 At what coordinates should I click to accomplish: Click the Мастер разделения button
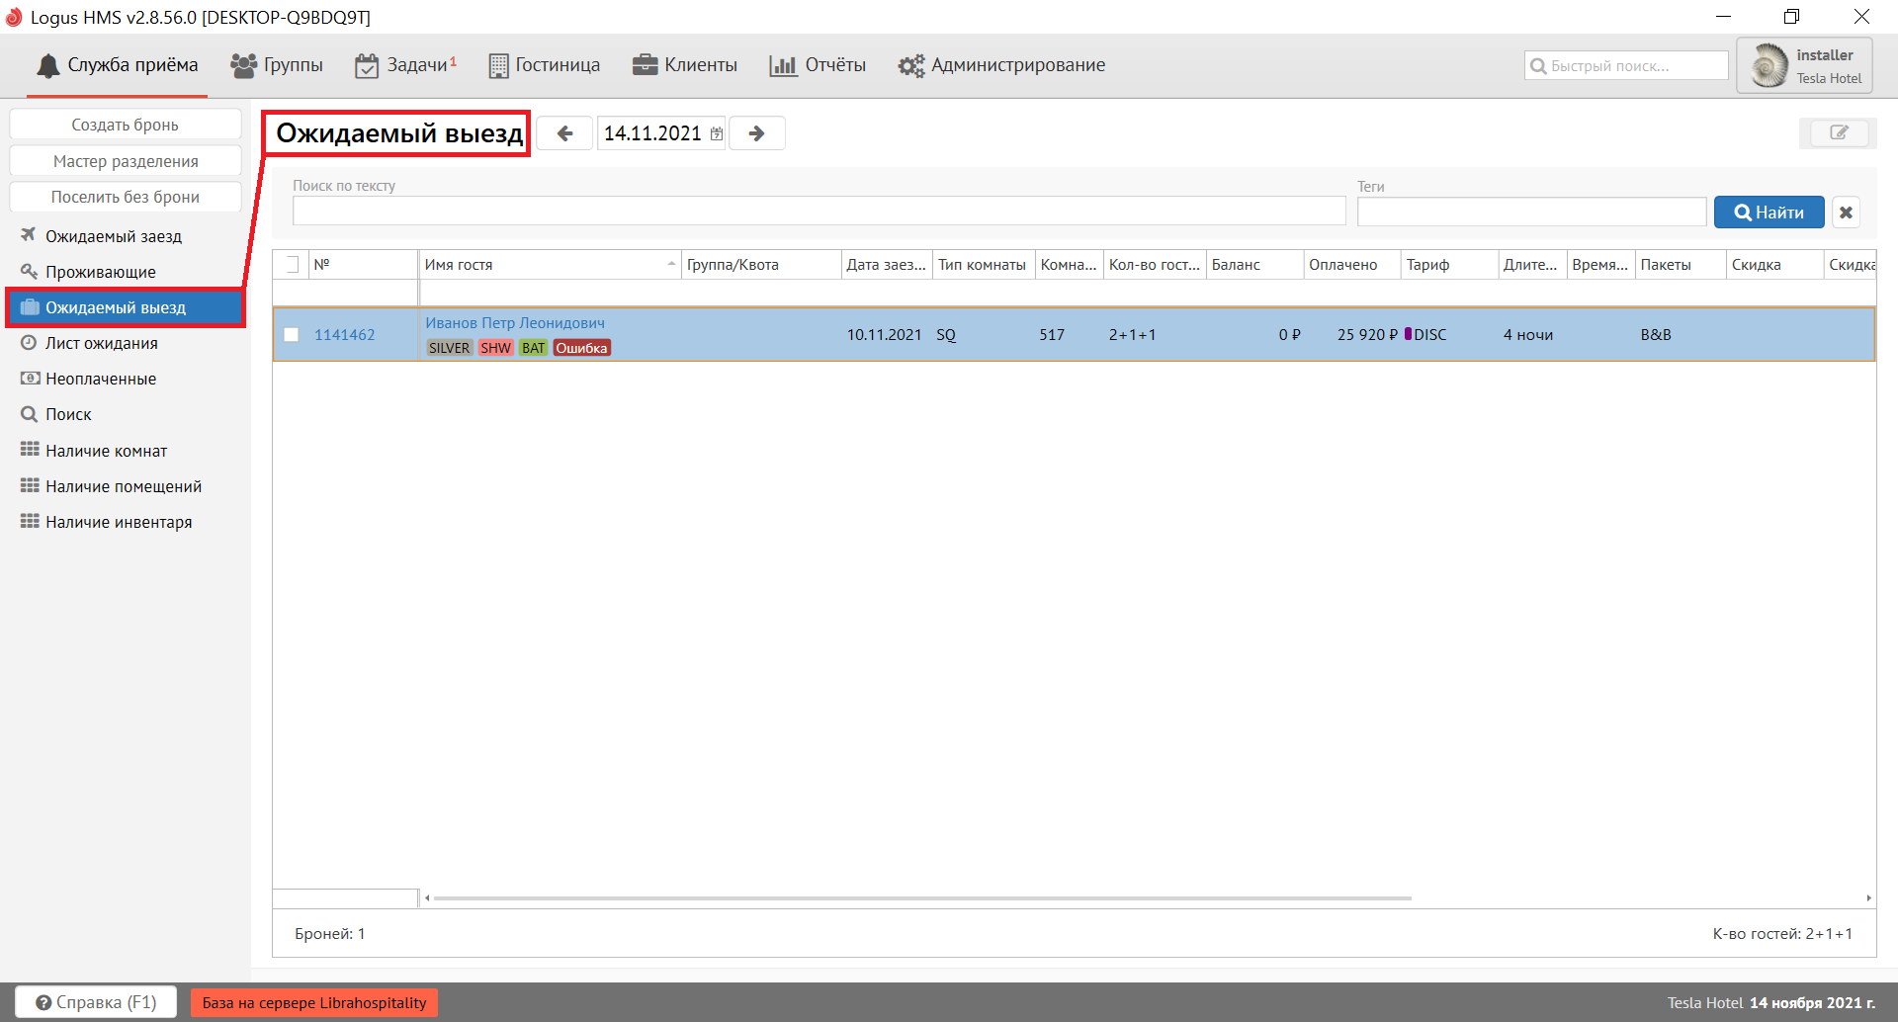pos(126,161)
